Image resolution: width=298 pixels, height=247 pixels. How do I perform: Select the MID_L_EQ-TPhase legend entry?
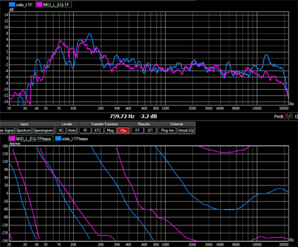coord(31,139)
